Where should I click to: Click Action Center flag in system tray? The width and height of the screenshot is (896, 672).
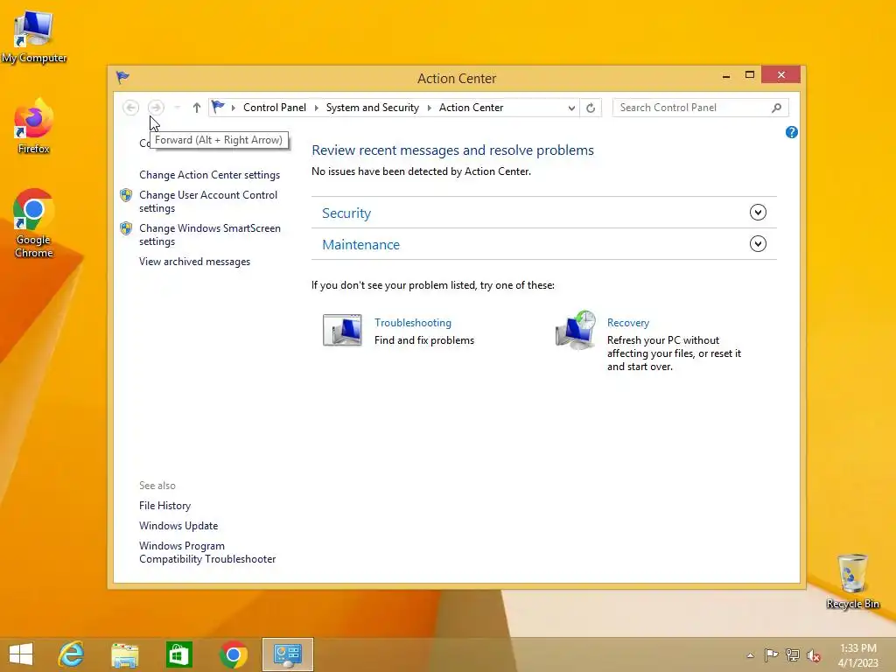(x=771, y=654)
